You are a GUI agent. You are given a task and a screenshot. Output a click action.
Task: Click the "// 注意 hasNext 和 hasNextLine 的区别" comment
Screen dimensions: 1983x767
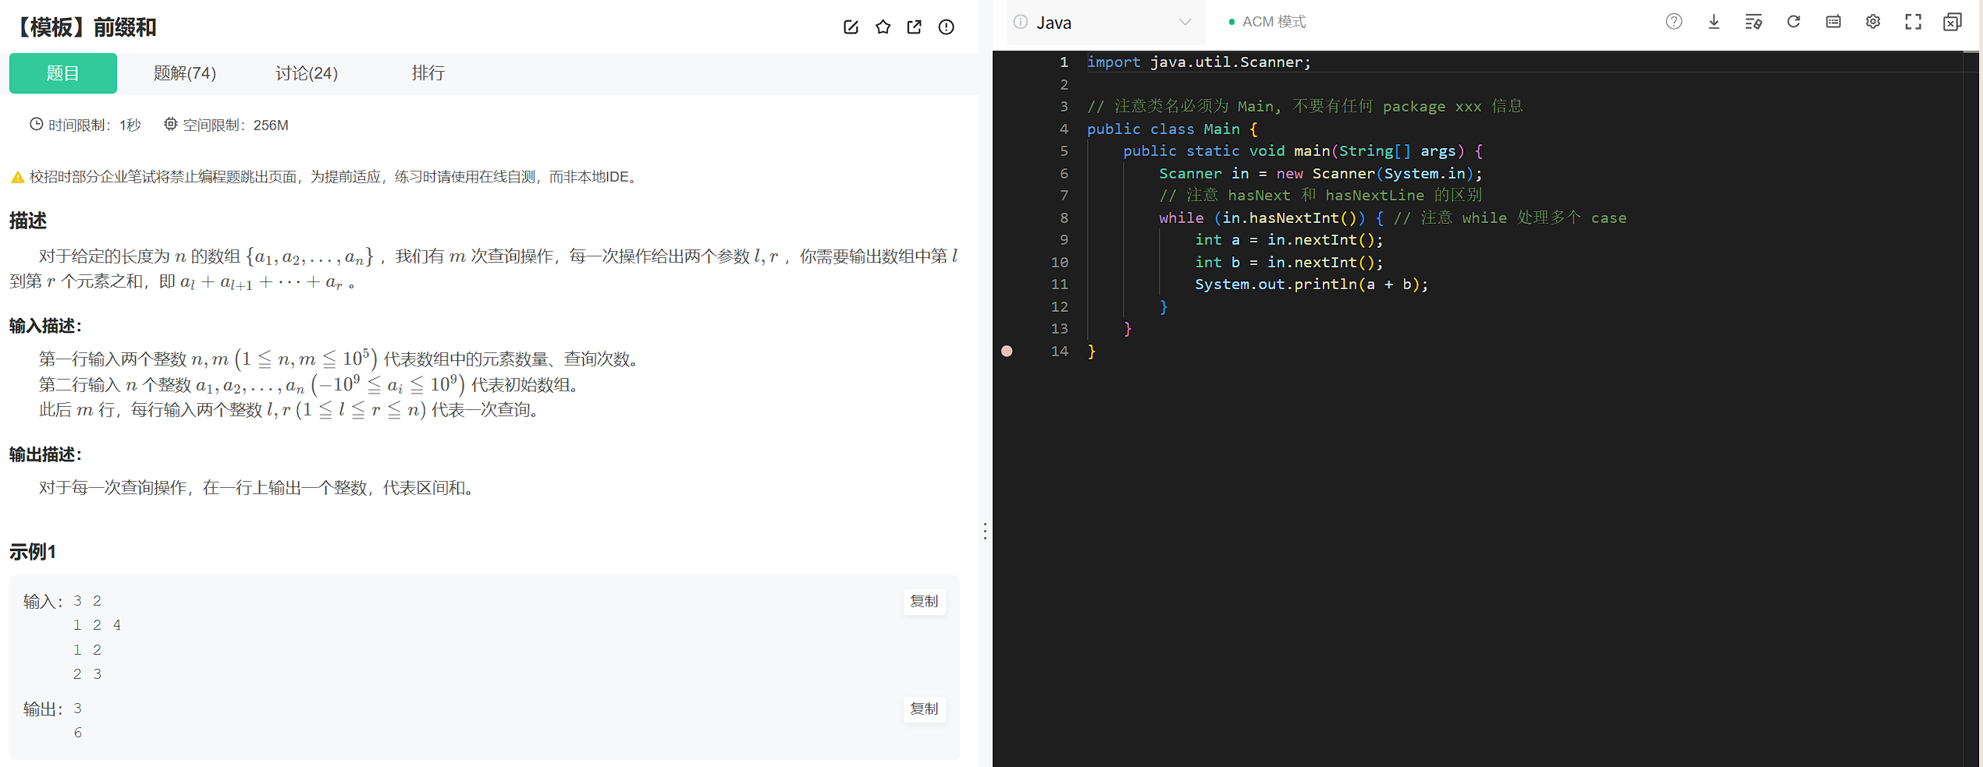click(x=1320, y=196)
